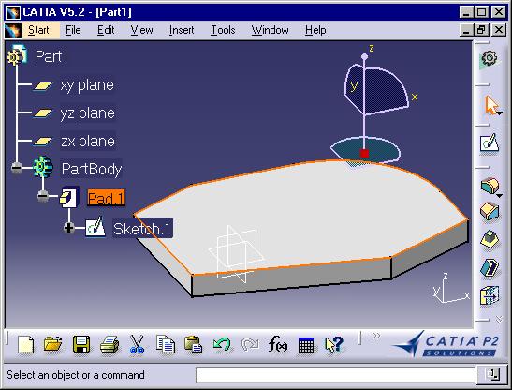This screenshot has height=390, width=512.
Task: Open the Formula f(x) tool
Action: pos(278,344)
